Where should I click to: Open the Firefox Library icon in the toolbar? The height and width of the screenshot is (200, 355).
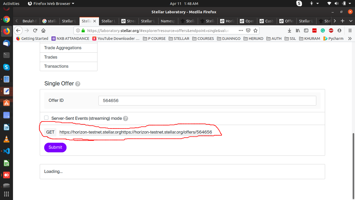(x=298, y=30)
